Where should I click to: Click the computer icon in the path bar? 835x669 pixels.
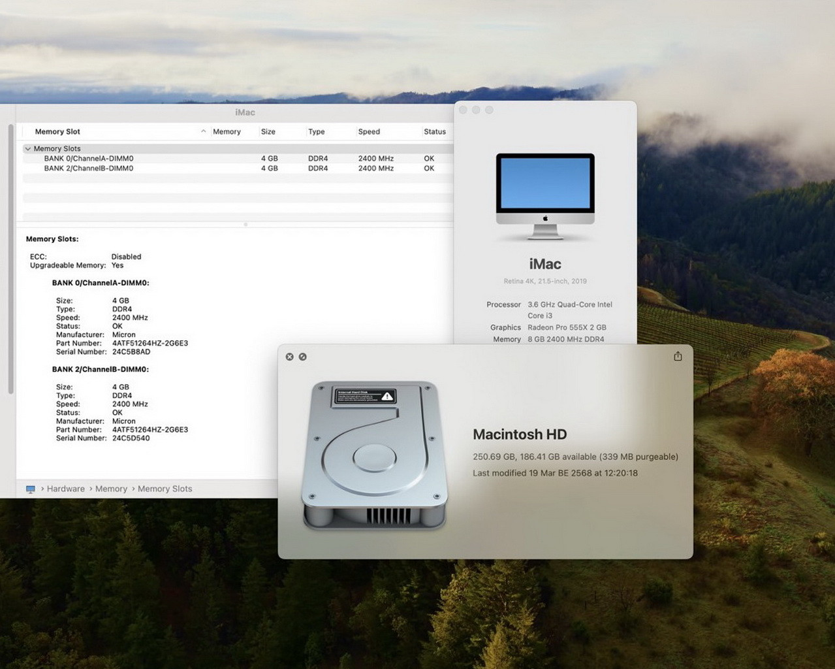(31, 489)
